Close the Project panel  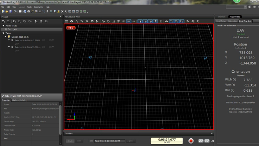[x=61, y=17]
